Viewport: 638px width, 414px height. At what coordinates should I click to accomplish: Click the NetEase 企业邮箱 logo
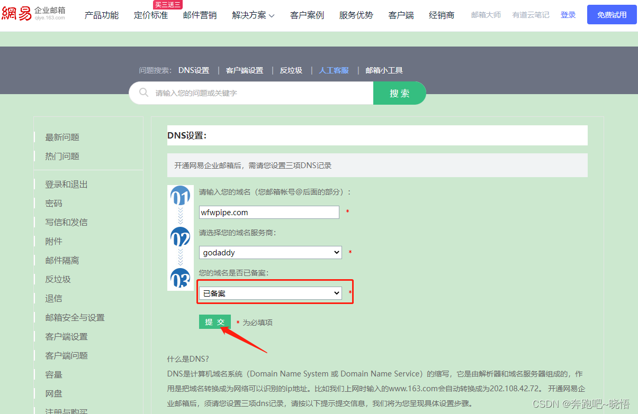pos(33,13)
